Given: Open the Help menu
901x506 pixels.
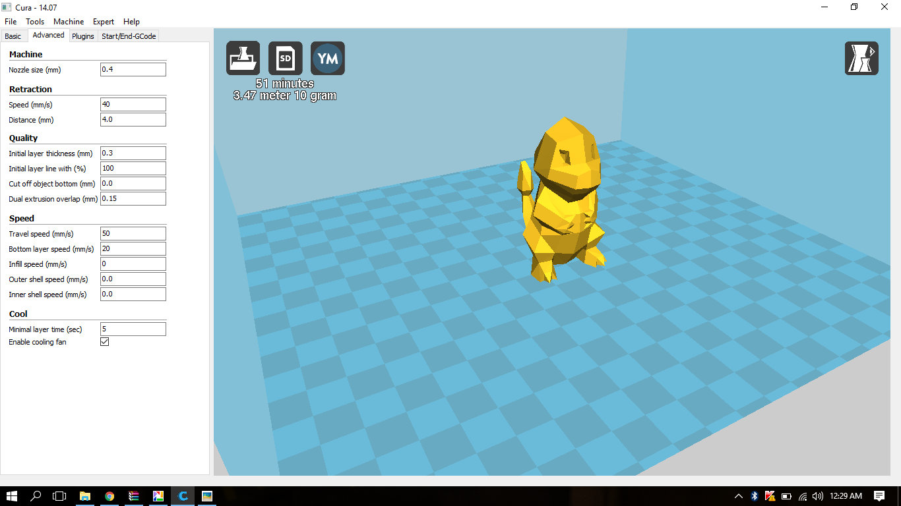Looking at the screenshot, I should point(131,22).
